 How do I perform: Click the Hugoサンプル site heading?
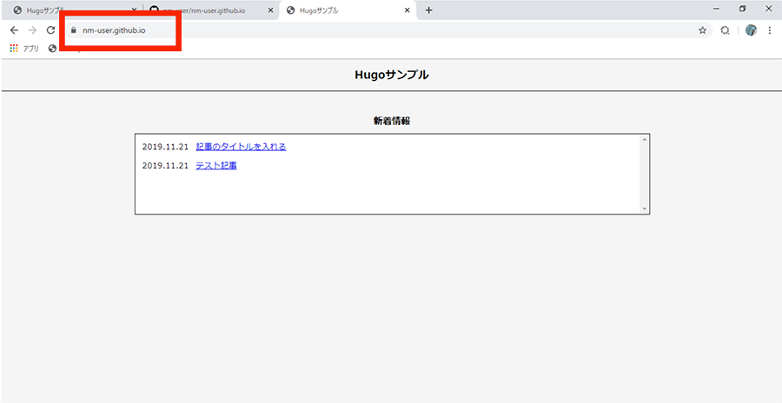coord(392,75)
